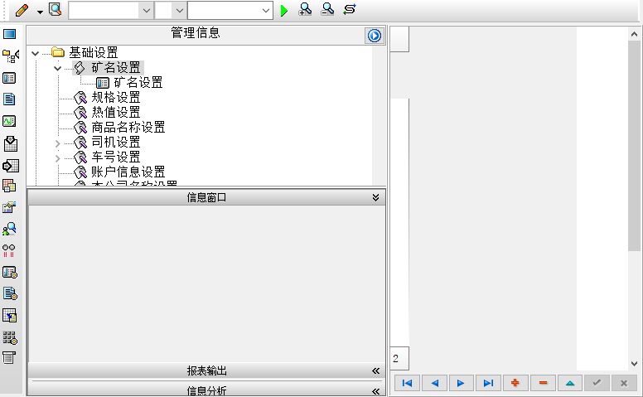Image resolution: width=643 pixels, height=397 pixels.
Task: Click the grid with blue arrow note icon
Action: tap(9, 316)
